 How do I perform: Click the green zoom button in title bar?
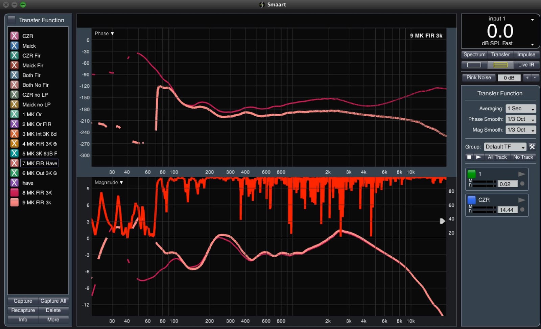(x=23, y=5)
